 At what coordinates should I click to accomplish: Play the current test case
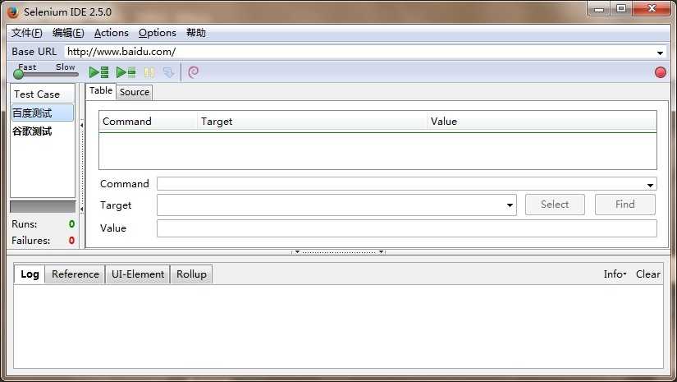pos(126,72)
